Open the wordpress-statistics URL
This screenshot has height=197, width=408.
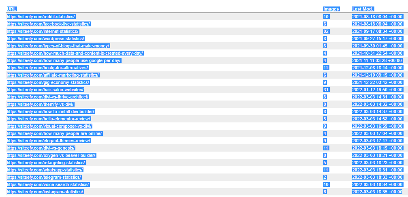45,39
